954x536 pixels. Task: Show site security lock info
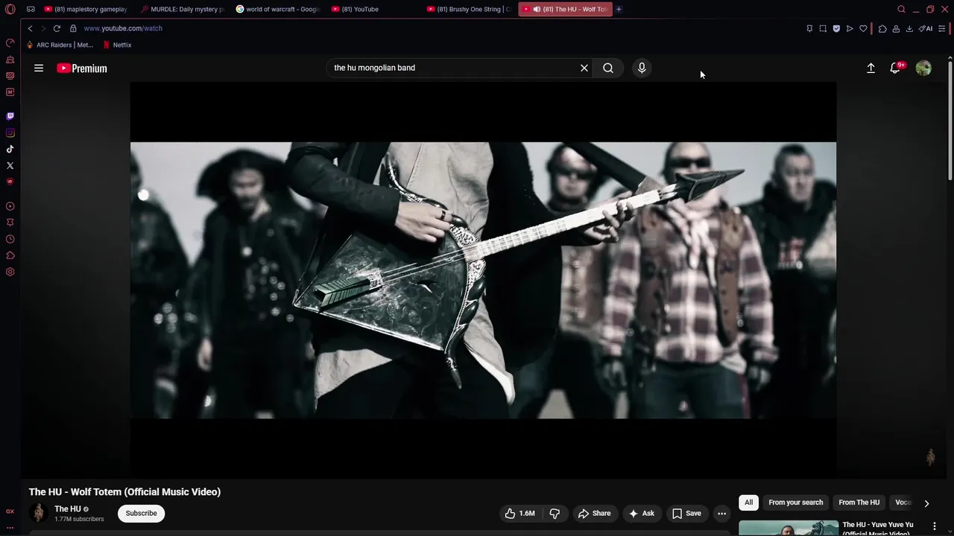73,28
